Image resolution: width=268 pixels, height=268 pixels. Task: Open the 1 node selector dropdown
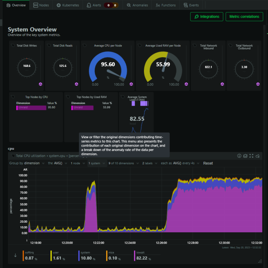tap(78, 163)
